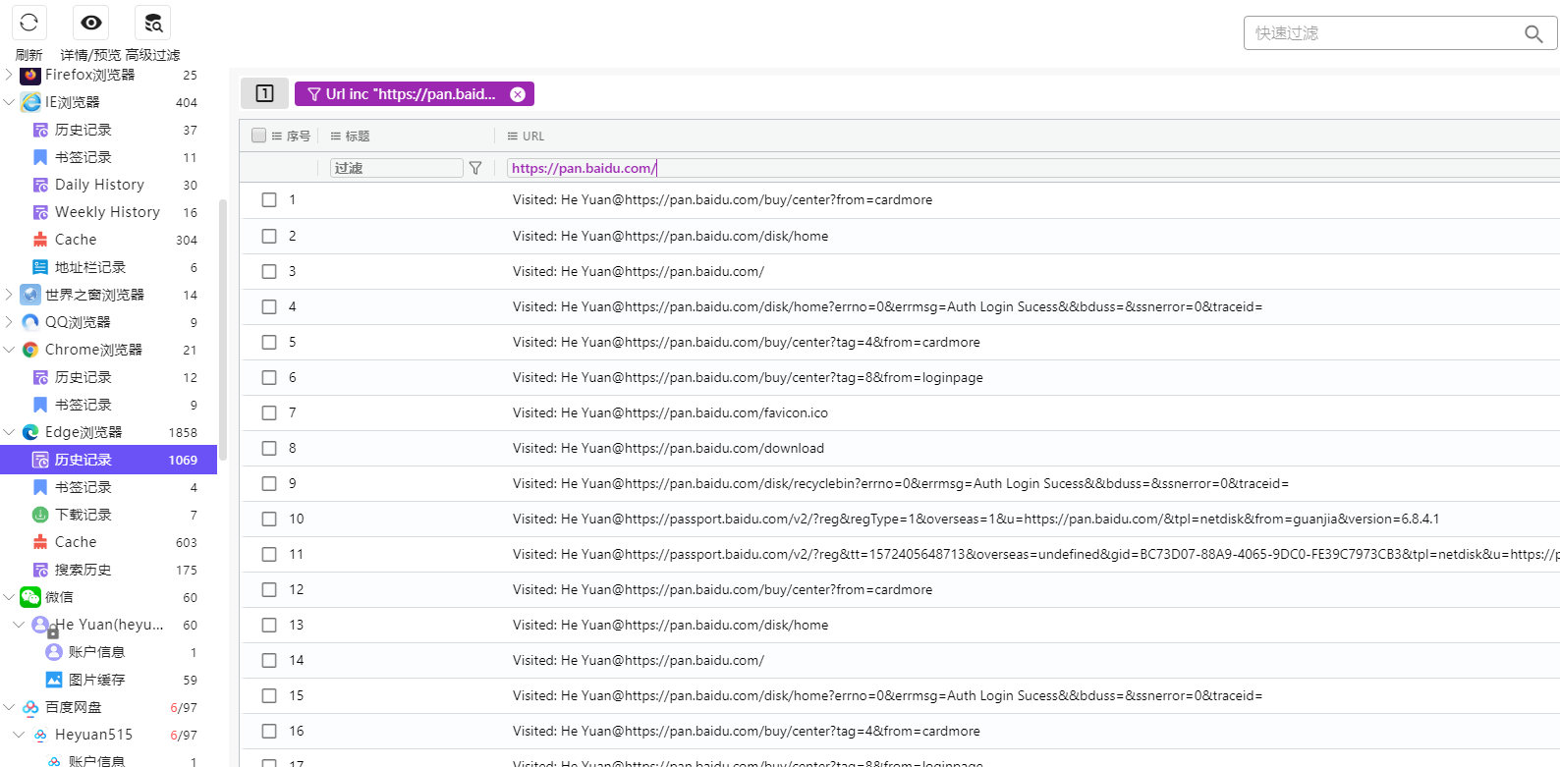Click the 图片缓存 image icon
Viewport: 1560px width, 767px height.
(x=54, y=680)
